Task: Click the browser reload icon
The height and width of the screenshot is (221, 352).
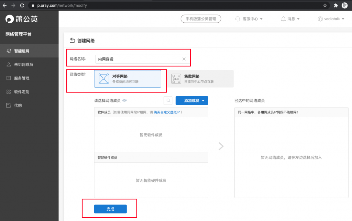Action: (22, 5)
